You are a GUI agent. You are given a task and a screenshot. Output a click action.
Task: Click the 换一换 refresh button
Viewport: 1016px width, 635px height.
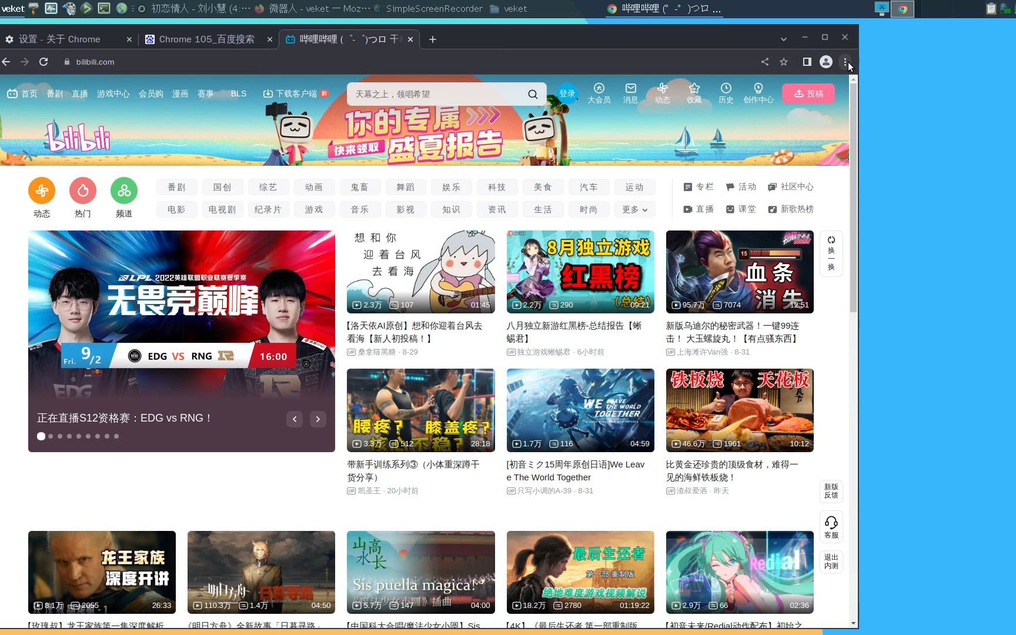831,253
